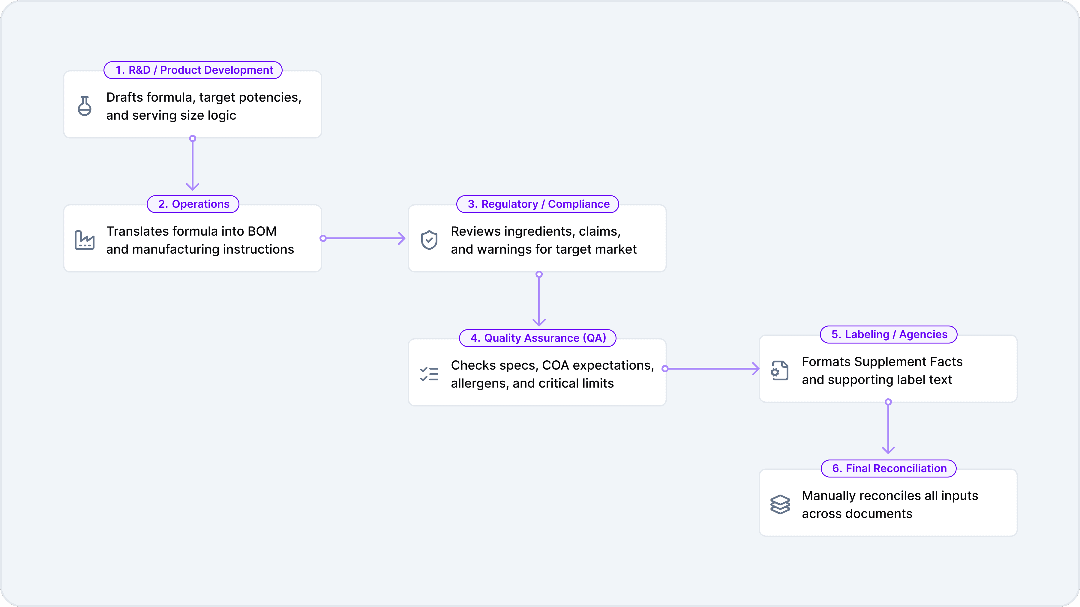Screen dimensions: 1080x607
Task: Click the "Drafts formula, target potencies" text
Action: 204,97
